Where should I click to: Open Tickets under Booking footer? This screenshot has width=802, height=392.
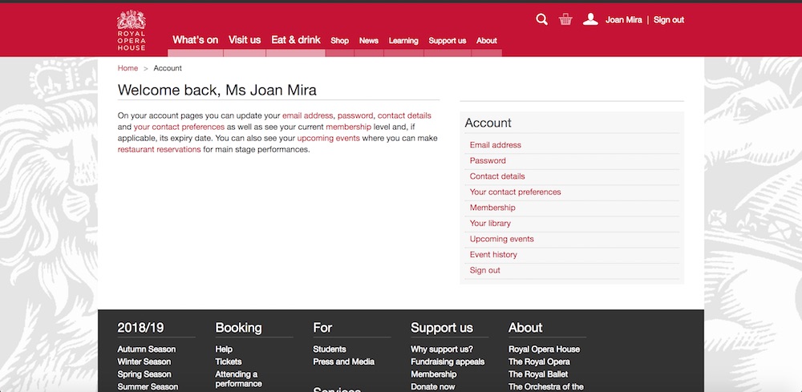click(228, 362)
